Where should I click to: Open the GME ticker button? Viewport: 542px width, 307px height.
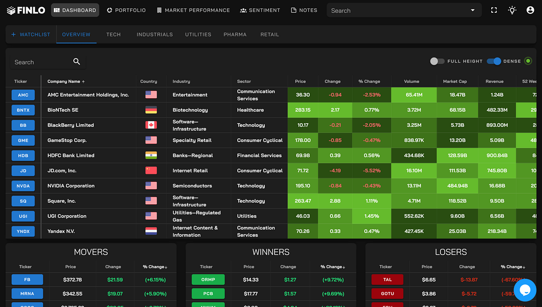23,141
